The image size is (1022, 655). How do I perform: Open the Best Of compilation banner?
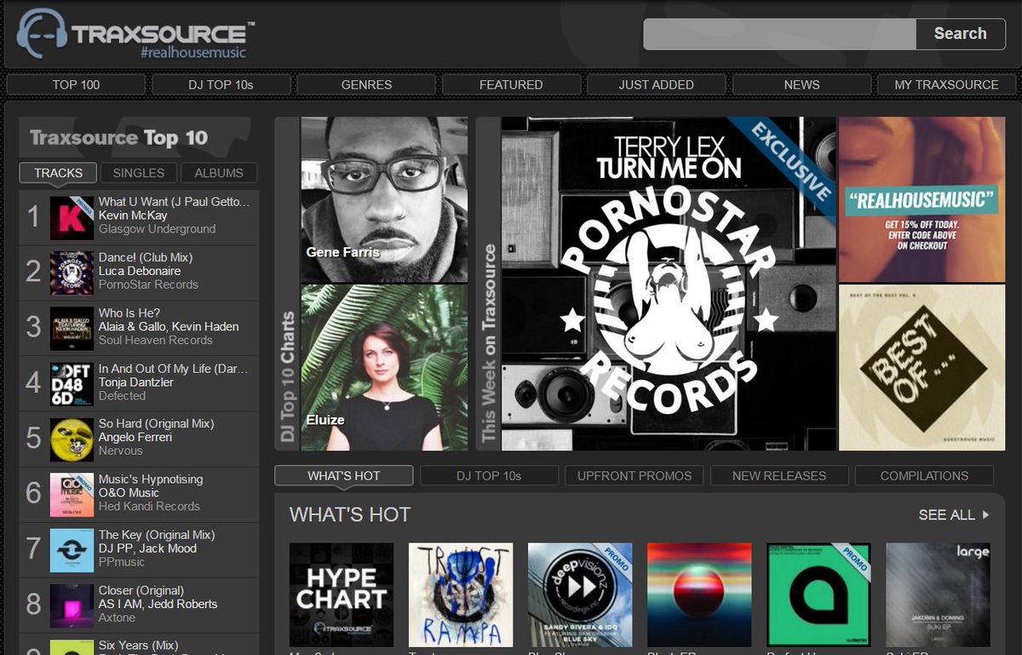922,367
